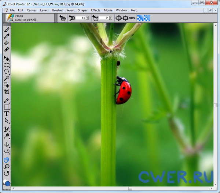Screen dimensions: 220x193
Task: Click the horizontal scrollbar thumb
Action: tap(130, 189)
